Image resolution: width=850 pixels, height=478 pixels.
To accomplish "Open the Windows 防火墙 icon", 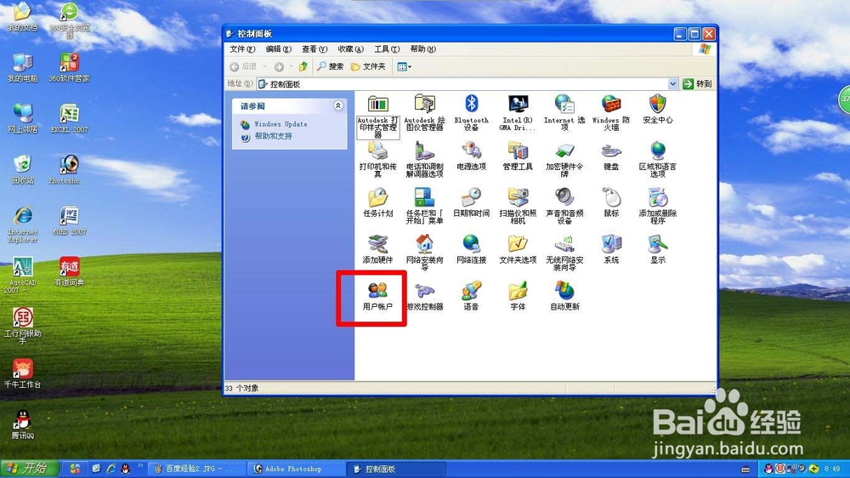I will click(611, 113).
